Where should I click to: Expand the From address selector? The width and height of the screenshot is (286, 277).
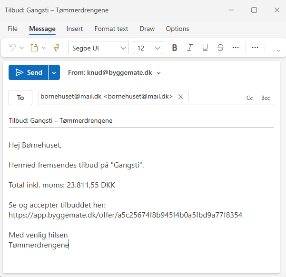(x=159, y=73)
